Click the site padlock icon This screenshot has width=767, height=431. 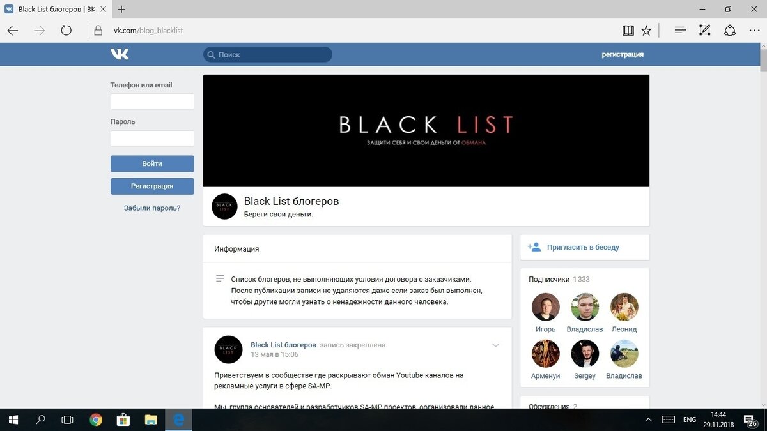(x=98, y=30)
